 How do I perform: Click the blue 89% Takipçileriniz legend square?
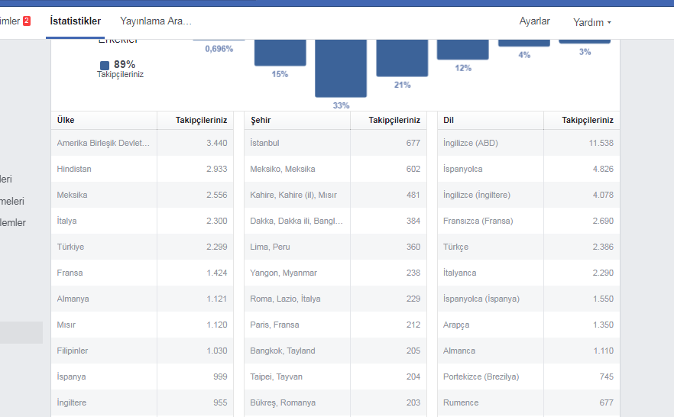click(x=105, y=65)
